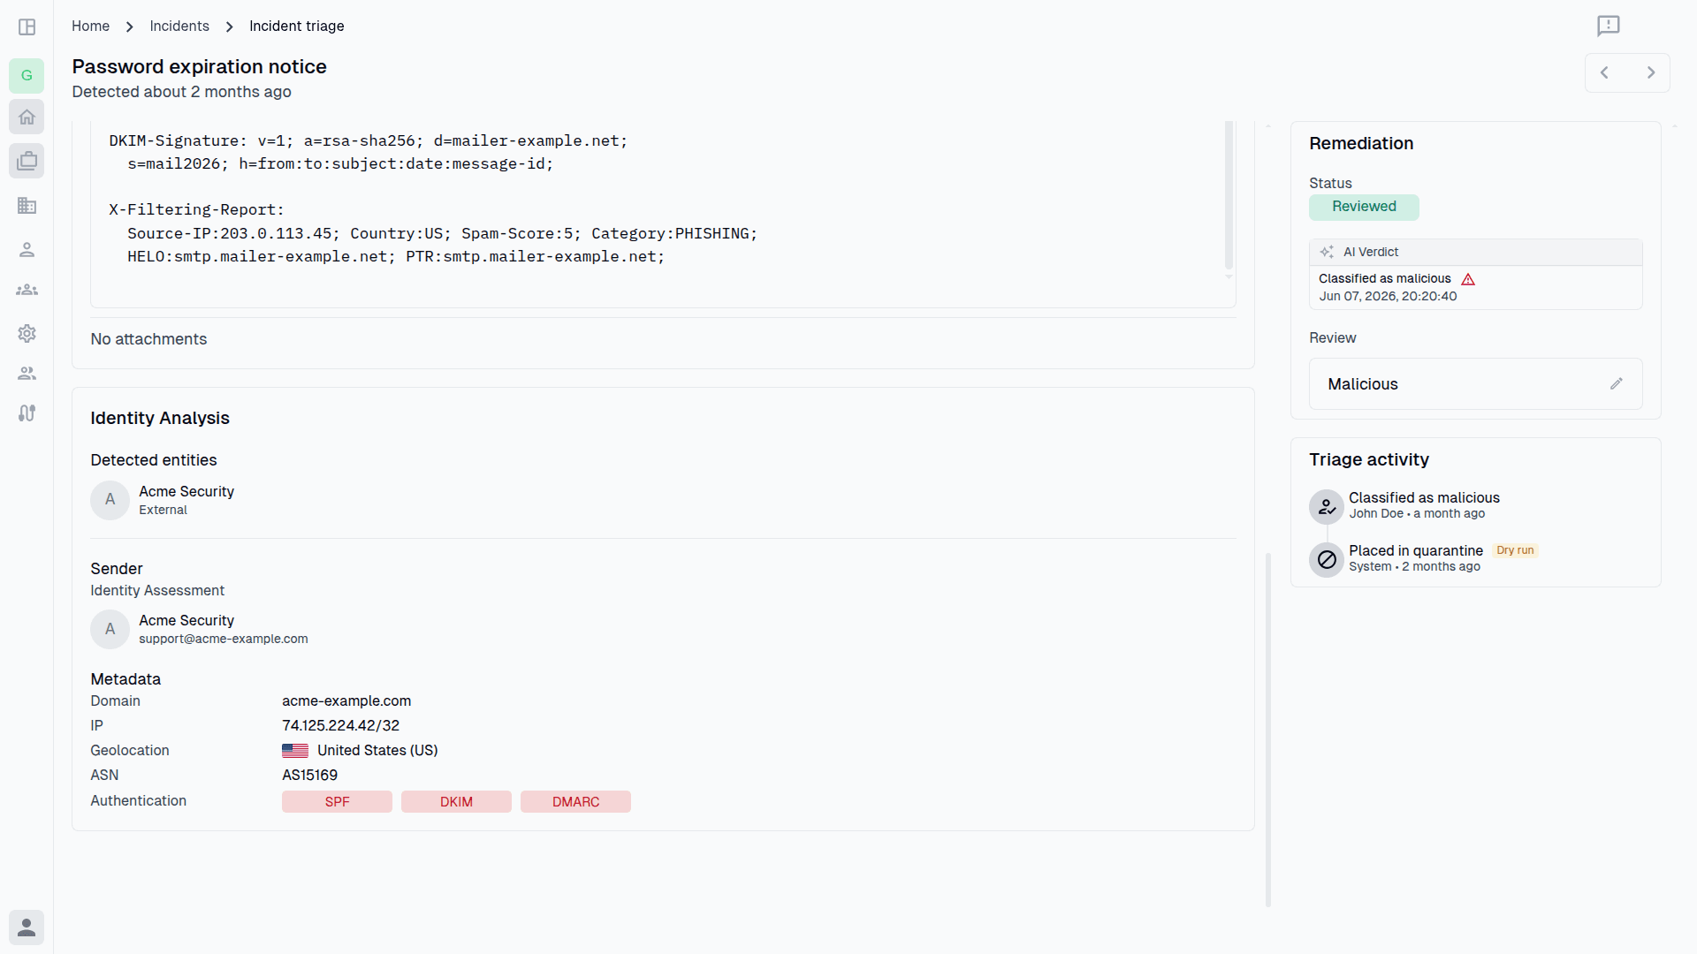Edit the Malicious review with pencil icon

(x=1616, y=383)
